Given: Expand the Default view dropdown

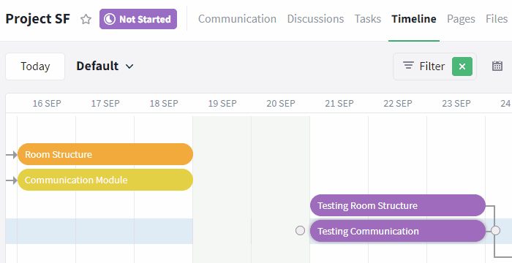Looking at the screenshot, I should (105, 66).
